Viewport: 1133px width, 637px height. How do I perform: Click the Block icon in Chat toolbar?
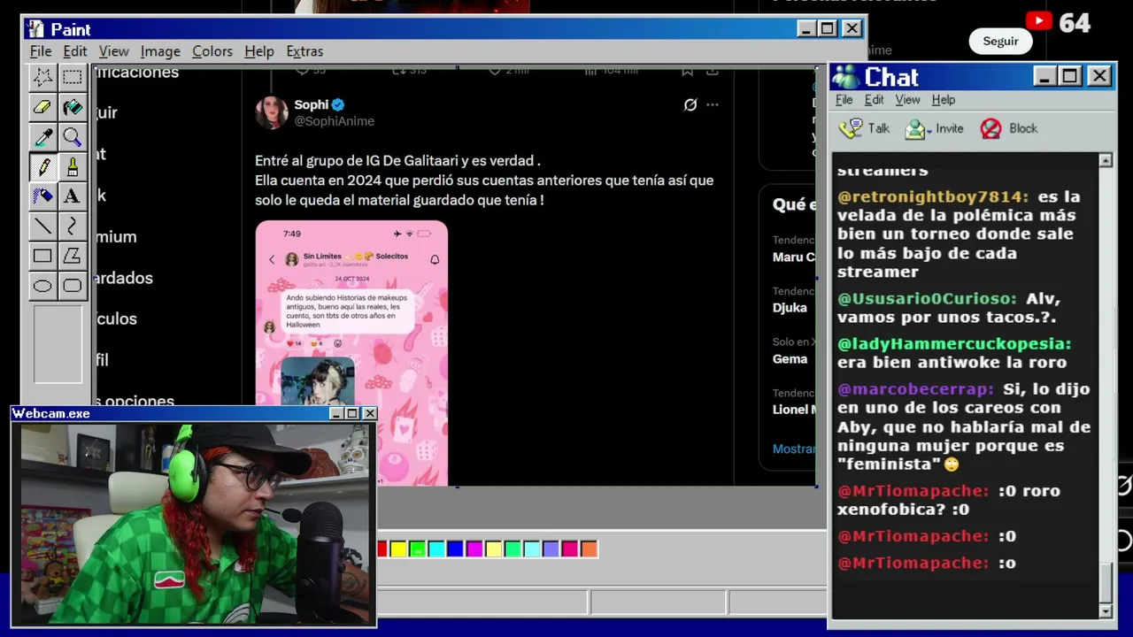991,129
